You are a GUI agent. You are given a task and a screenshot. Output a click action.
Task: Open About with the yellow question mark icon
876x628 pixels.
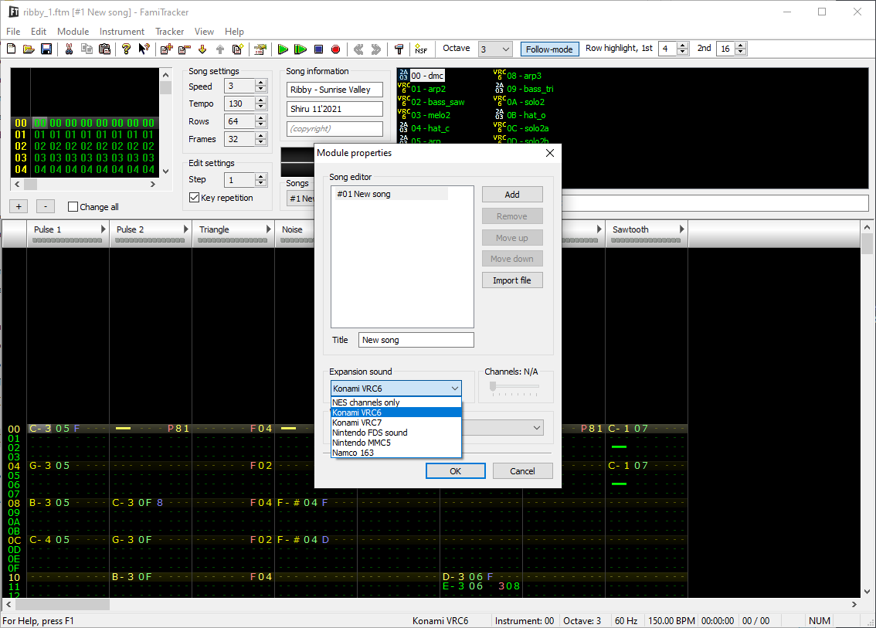(127, 49)
